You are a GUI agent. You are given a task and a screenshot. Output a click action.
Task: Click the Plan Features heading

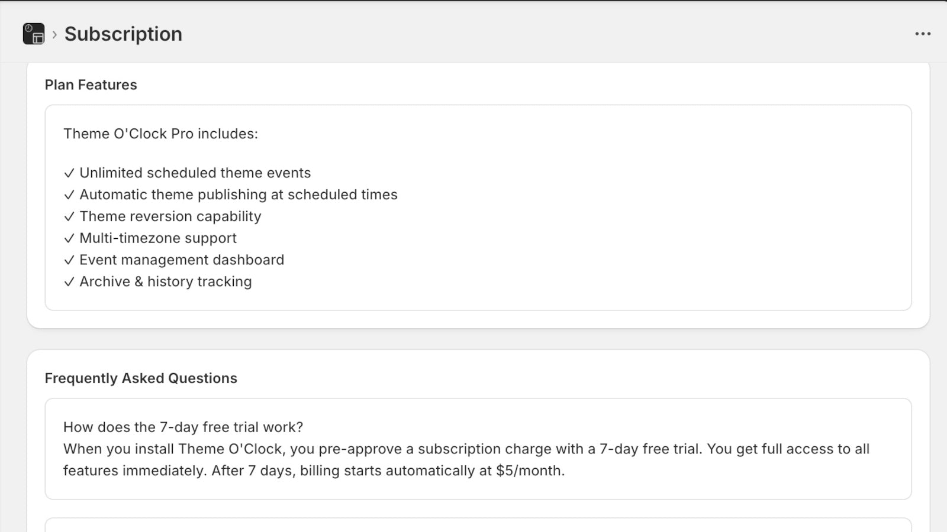[91, 85]
